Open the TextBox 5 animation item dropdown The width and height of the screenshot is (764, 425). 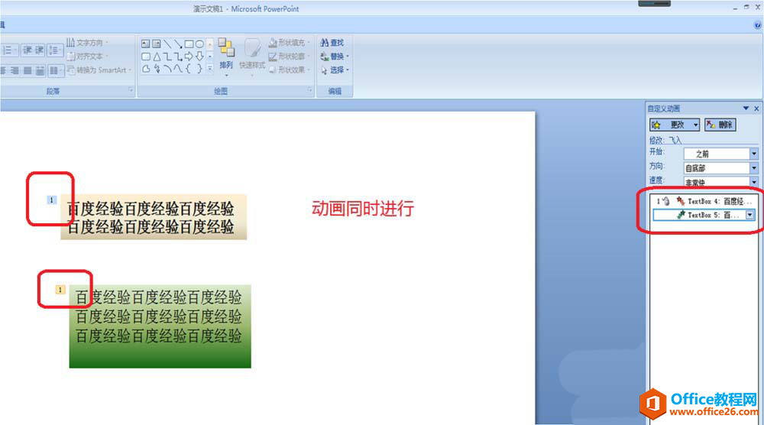point(750,215)
